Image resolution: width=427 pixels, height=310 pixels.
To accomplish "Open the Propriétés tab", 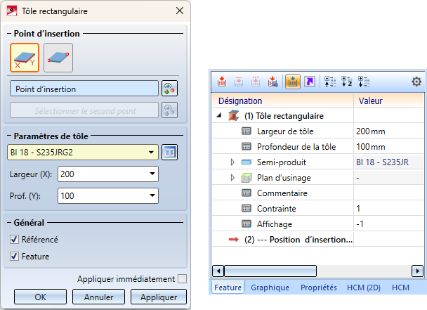I will coord(319,288).
